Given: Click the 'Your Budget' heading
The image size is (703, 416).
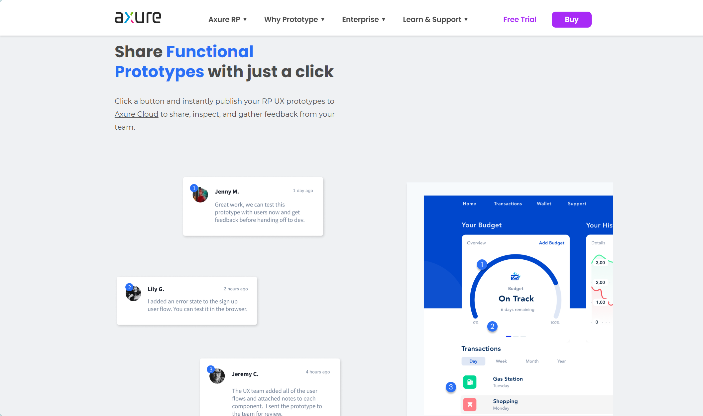Looking at the screenshot, I should (481, 225).
